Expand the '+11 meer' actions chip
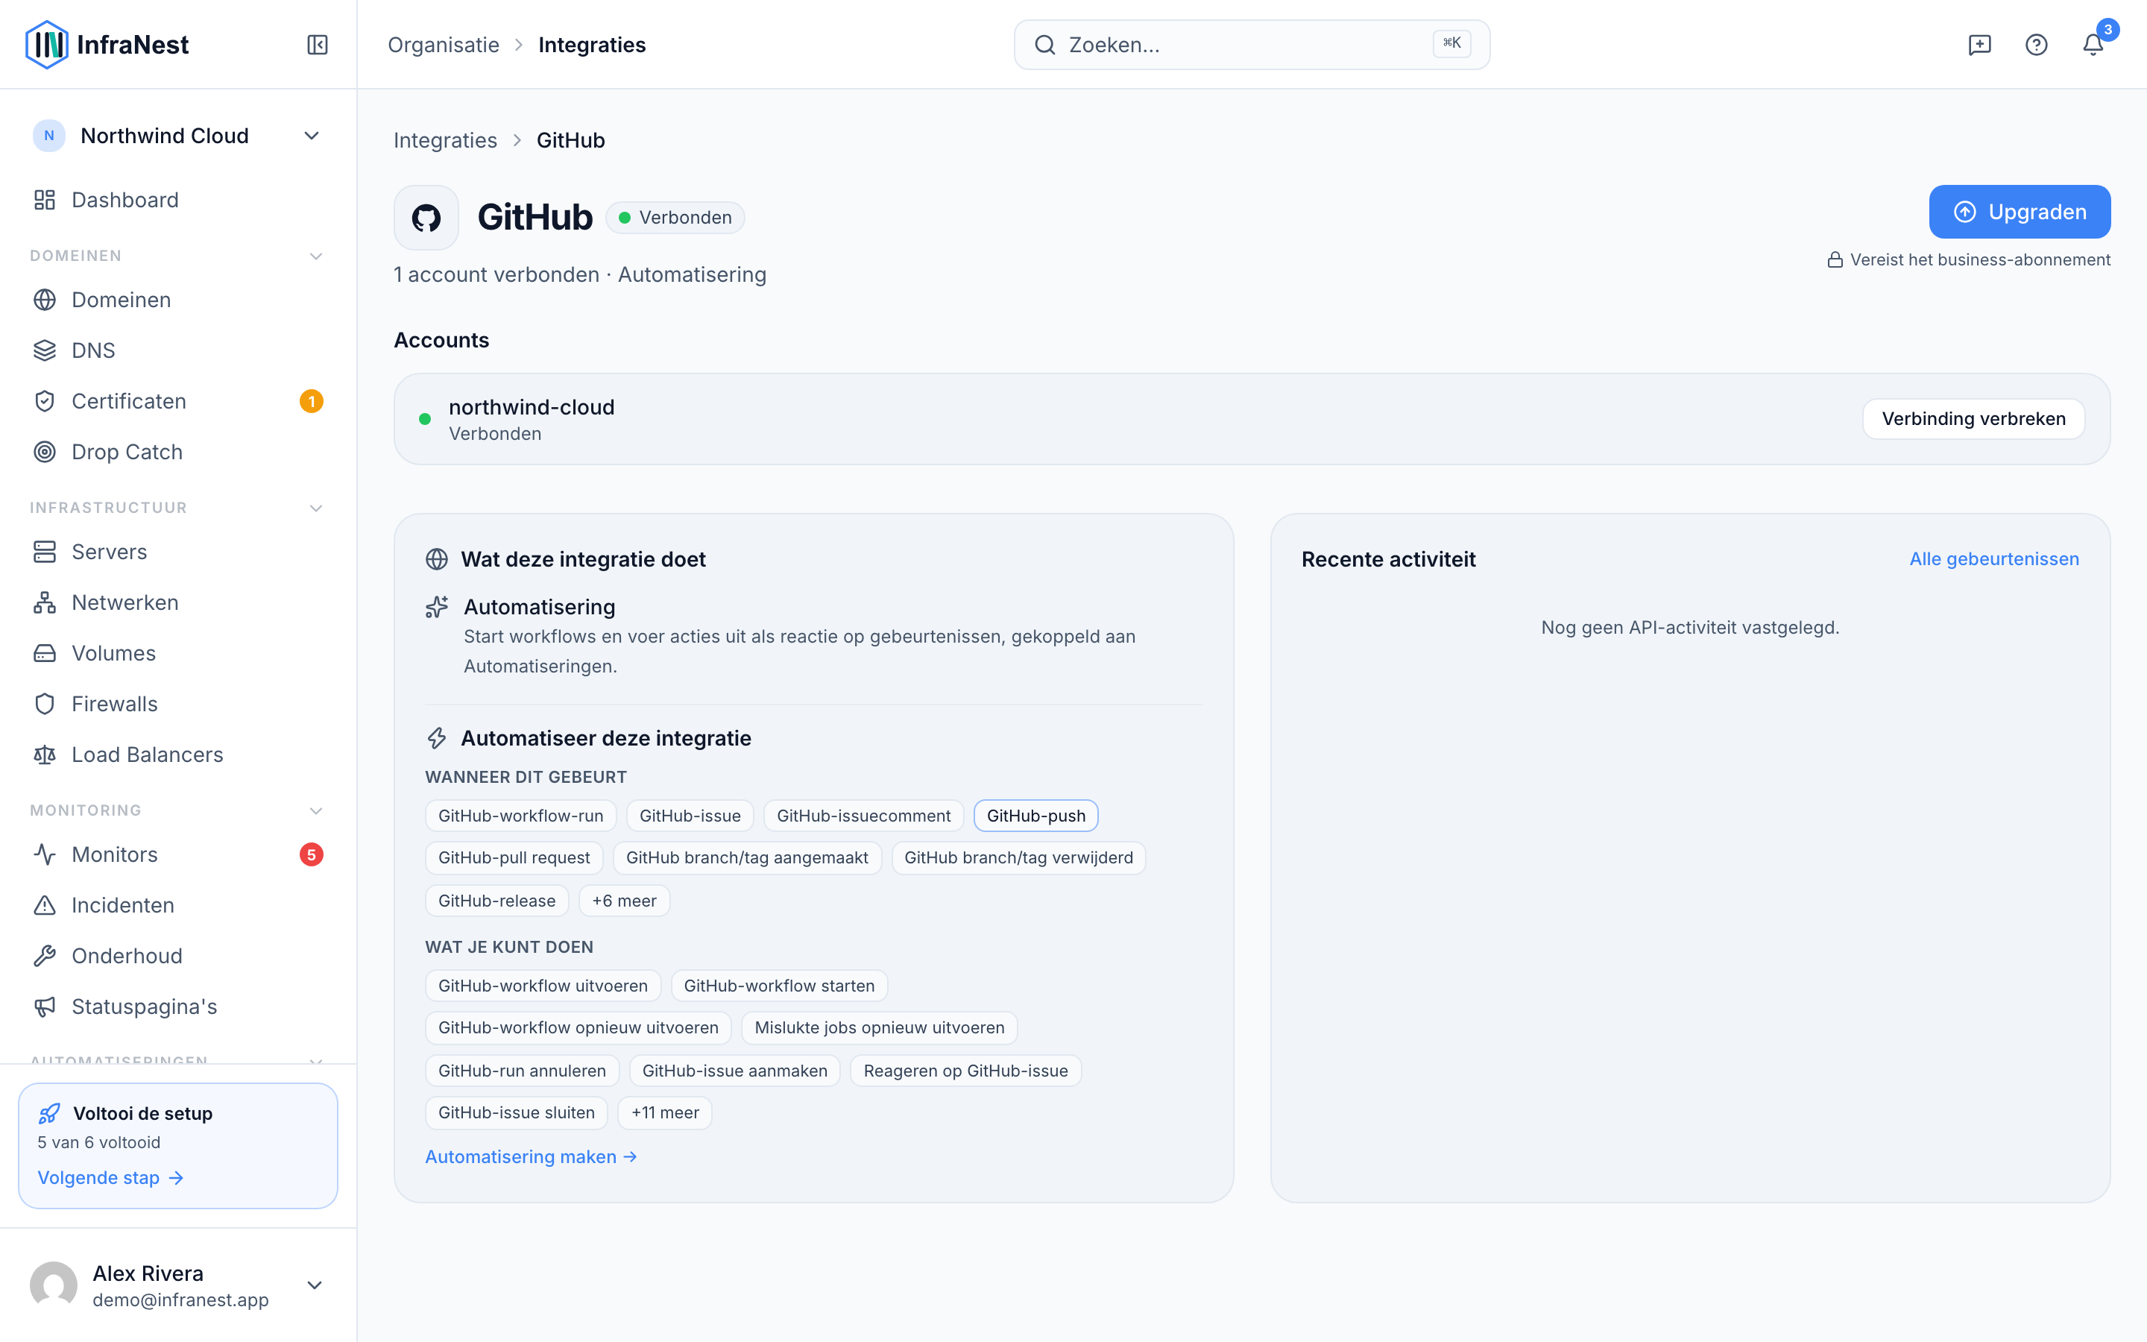Viewport: 2147px width, 1342px height. (666, 1113)
